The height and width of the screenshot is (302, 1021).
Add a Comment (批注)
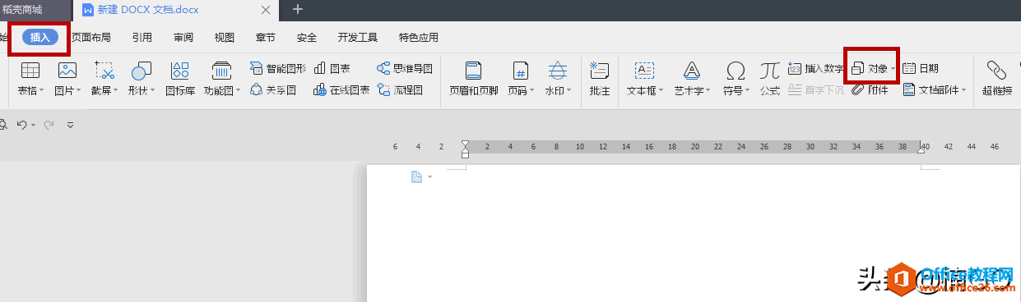click(600, 78)
